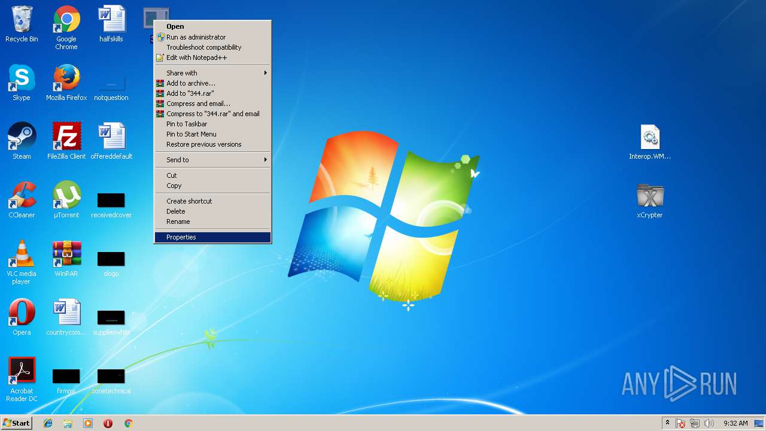
Task: Choose Rename in the context menu
Action: (x=212, y=221)
